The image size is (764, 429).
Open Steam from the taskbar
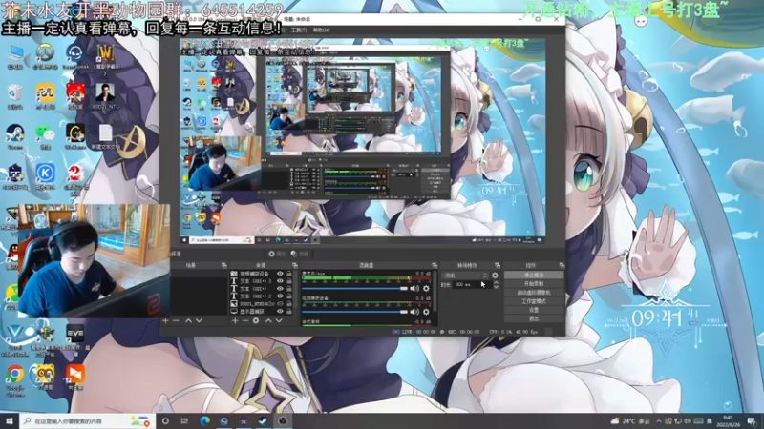[264, 421]
